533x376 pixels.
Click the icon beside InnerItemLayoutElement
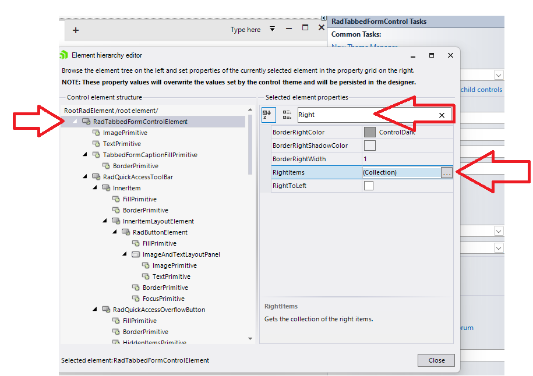(116, 221)
